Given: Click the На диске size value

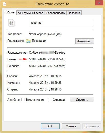Looking at the screenshot, I should point(47,66).
